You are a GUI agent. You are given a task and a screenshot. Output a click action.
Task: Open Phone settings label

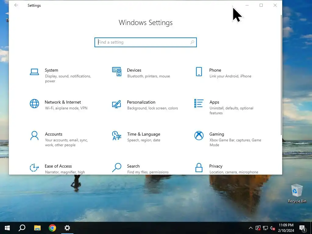click(x=215, y=70)
